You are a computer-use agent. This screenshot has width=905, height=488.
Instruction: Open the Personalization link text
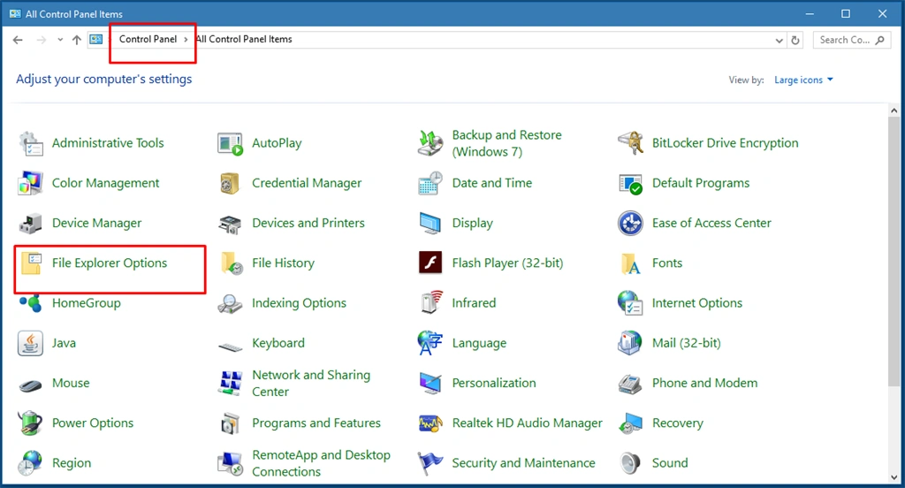click(494, 384)
